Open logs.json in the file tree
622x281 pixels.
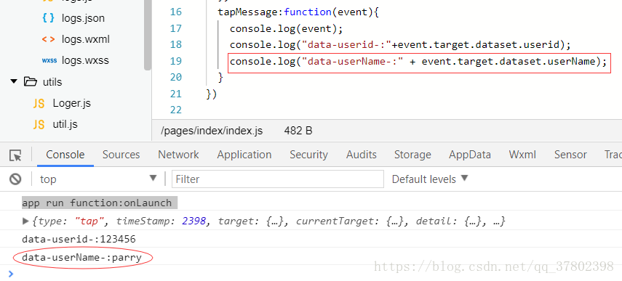coord(84,18)
